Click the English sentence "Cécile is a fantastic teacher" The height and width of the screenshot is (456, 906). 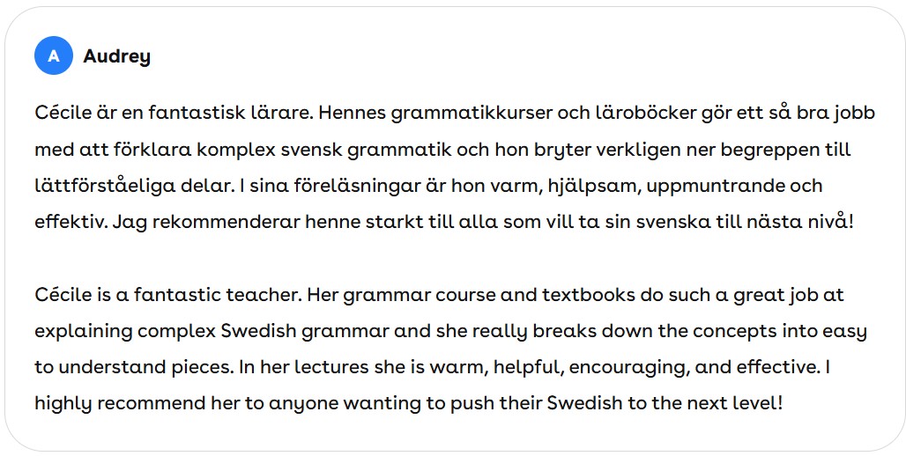pos(168,295)
